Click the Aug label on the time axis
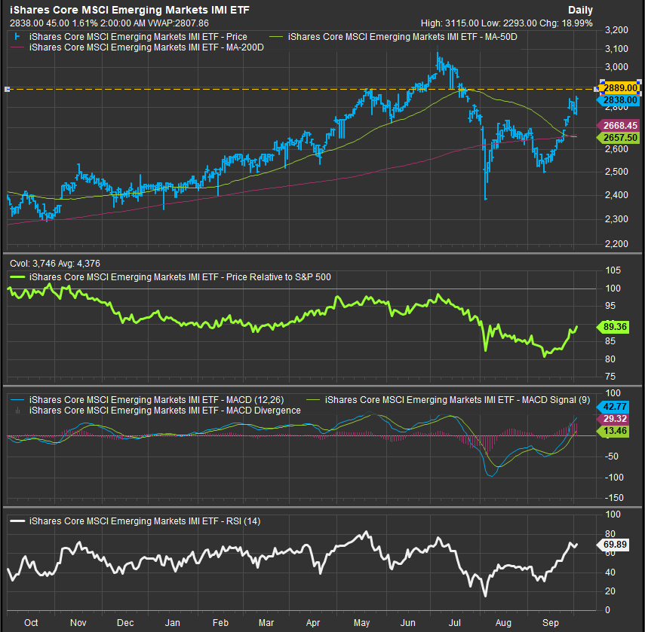The height and width of the screenshot is (632, 645). (503, 622)
